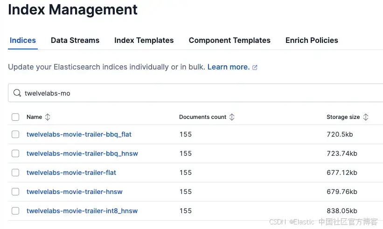This screenshot has width=383, height=229.
Task: Check the twelvelabs-movie-trailer-int8_hnsw row checkbox
Action: tap(15, 211)
